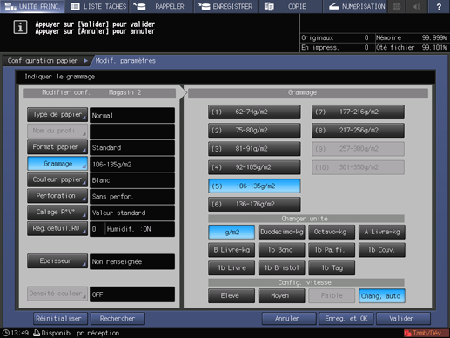450x338 pixels.
Task: Choose B Livre-kg unit
Action: 232,250
